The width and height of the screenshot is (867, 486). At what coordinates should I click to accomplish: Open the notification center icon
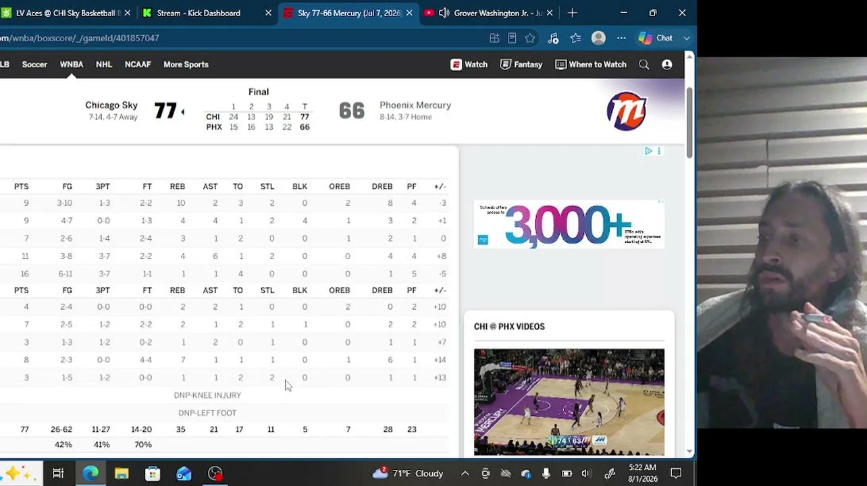[676, 474]
